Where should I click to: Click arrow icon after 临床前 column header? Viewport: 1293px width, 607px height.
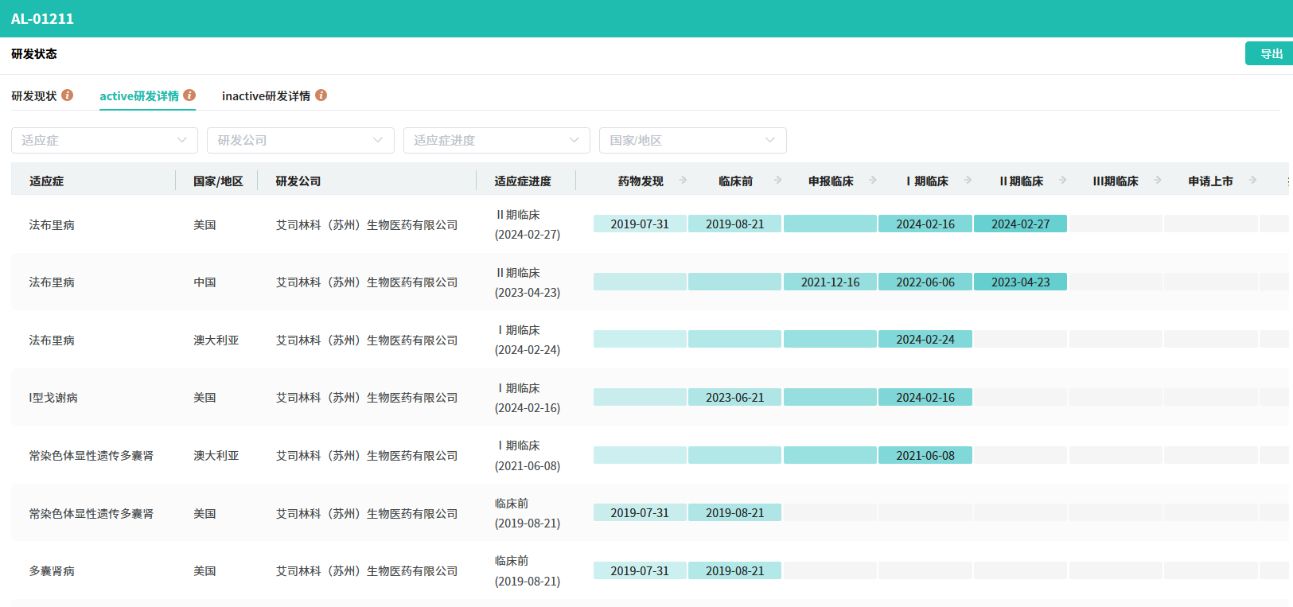point(778,181)
